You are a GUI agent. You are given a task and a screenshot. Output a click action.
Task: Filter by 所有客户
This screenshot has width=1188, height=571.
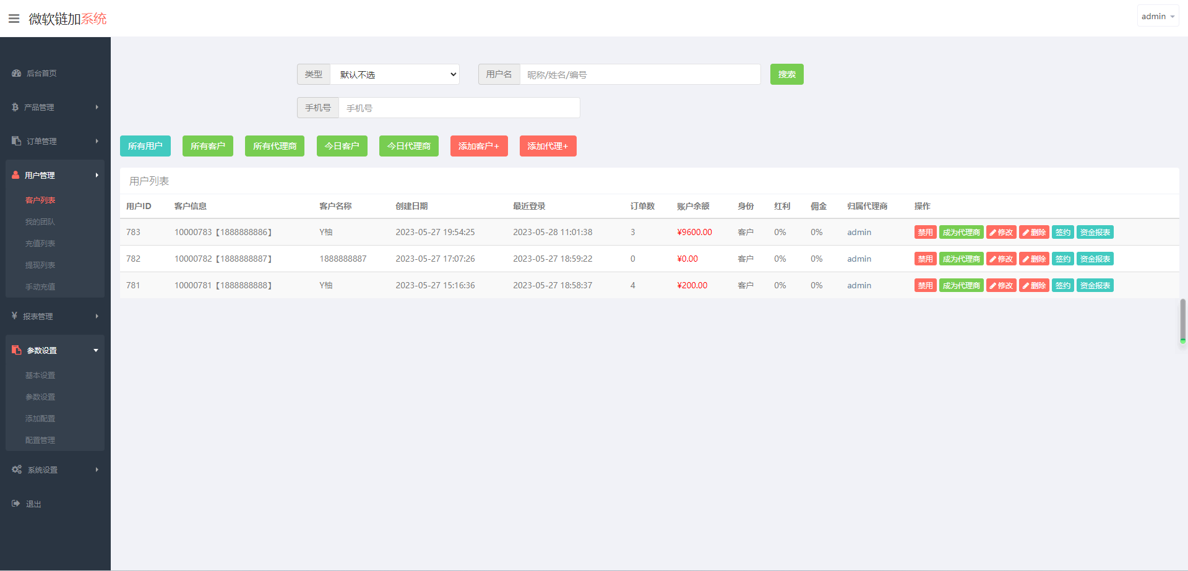(208, 146)
